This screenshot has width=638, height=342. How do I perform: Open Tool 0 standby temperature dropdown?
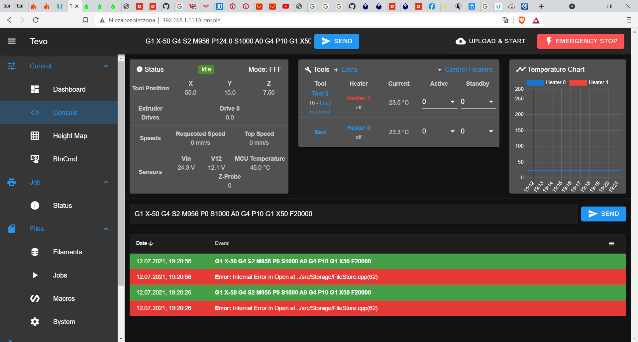coord(491,102)
